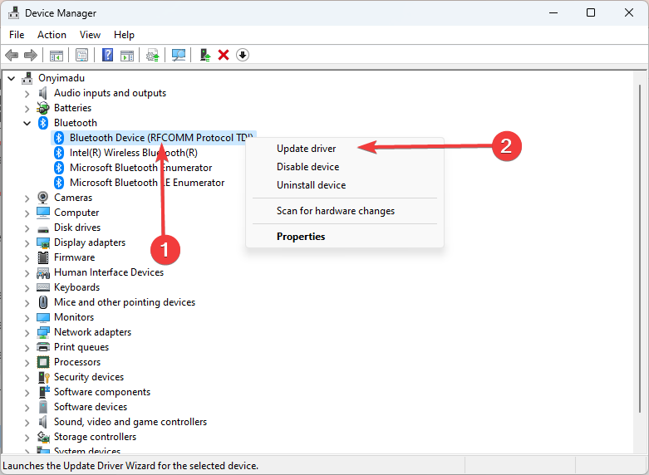Click the Computer category monitor icon
This screenshot has width=649, height=475.
(43, 213)
